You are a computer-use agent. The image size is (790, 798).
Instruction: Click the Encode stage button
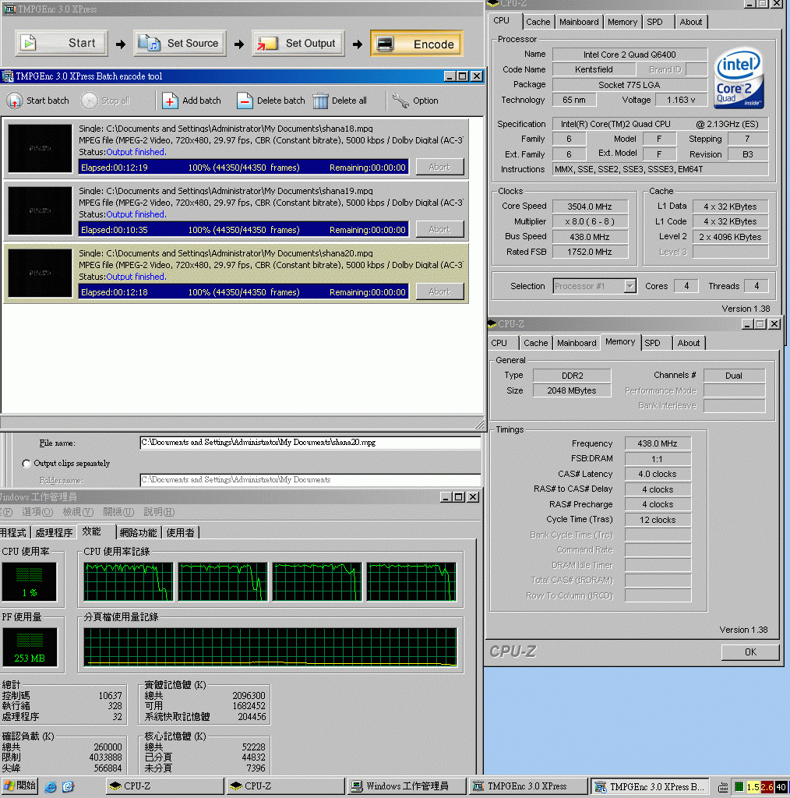click(x=417, y=44)
